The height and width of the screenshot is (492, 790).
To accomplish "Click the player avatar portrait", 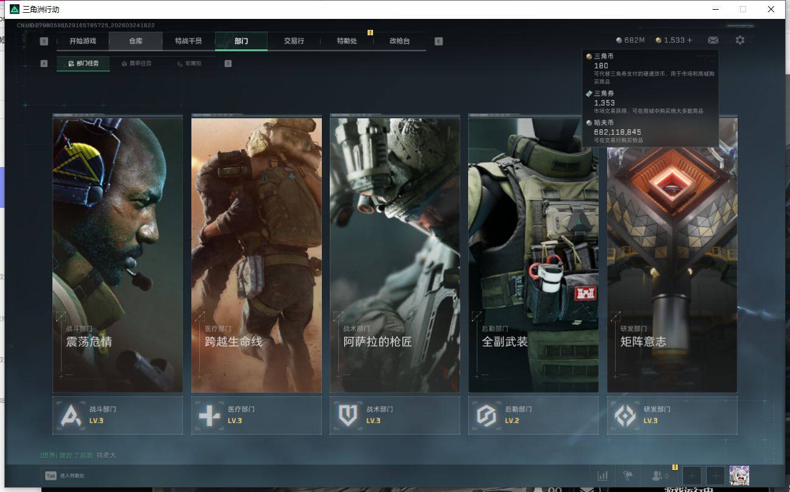I will tap(739, 476).
